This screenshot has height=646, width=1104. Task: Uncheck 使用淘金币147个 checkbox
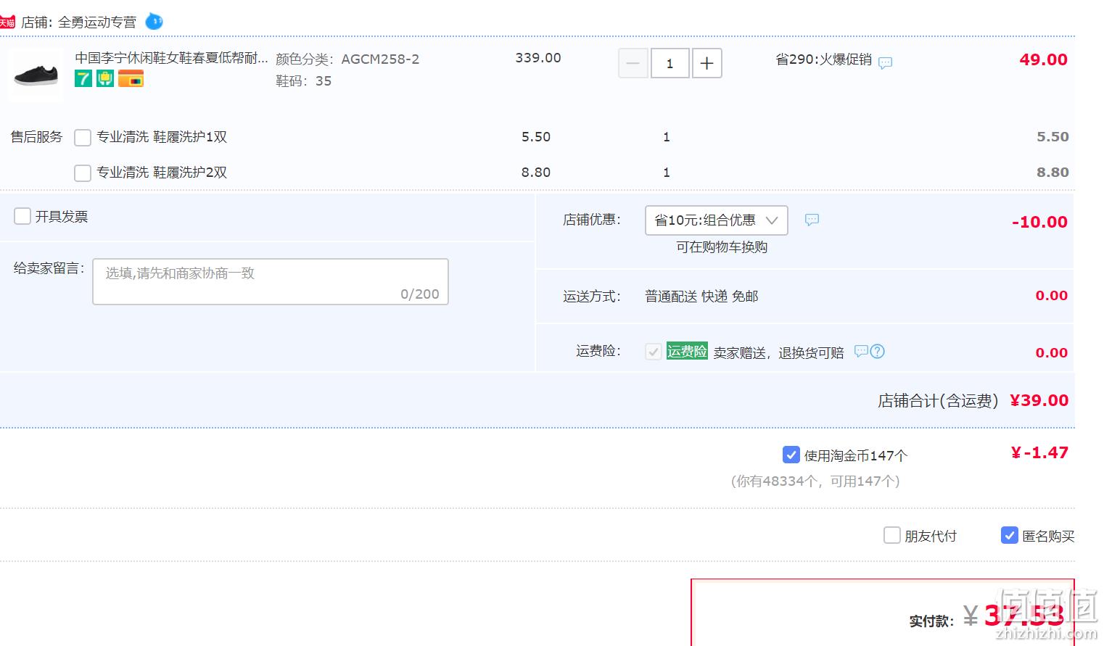791,455
